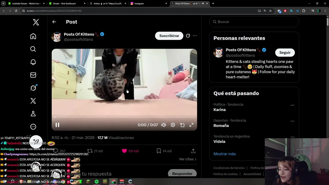The height and width of the screenshot is (185, 329).
Task: Enter video fullscreen mode
Action: (191, 125)
